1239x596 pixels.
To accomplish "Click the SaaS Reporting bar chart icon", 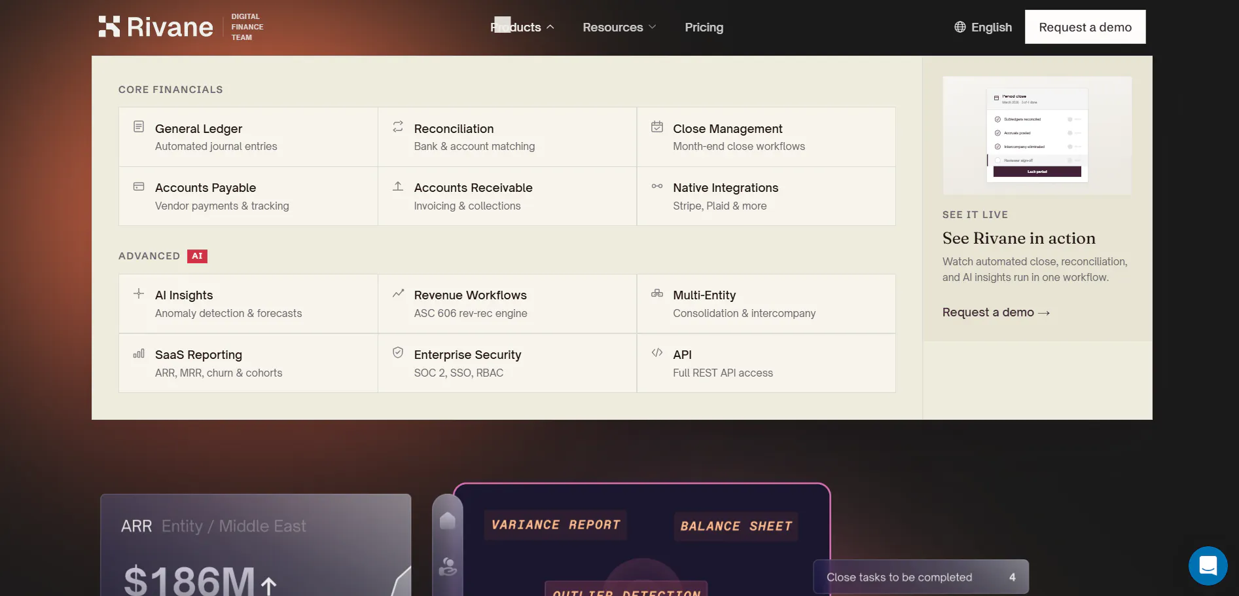I will tap(139, 354).
